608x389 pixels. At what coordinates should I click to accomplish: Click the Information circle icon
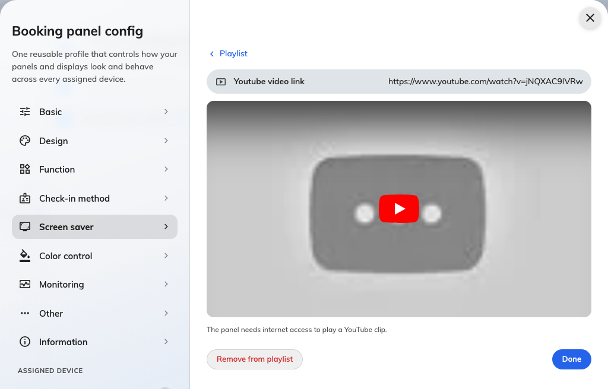point(25,342)
